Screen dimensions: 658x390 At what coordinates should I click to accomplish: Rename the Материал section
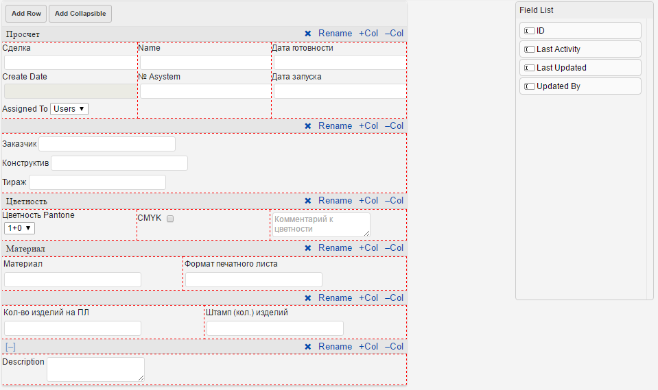click(335, 248)
